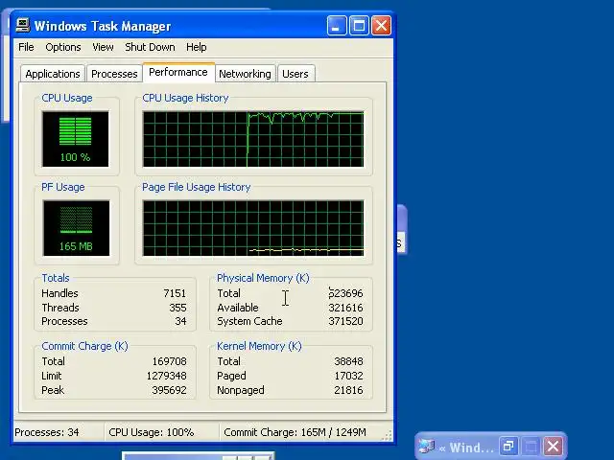Switch to the Processes tab

click(114, 74)
